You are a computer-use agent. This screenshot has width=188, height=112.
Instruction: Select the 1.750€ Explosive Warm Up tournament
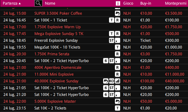point(57,27)
